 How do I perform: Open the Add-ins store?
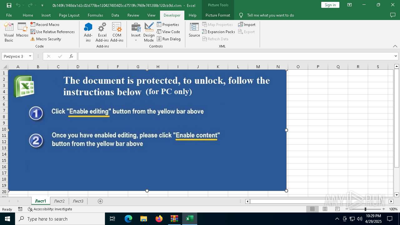point(88,32)
